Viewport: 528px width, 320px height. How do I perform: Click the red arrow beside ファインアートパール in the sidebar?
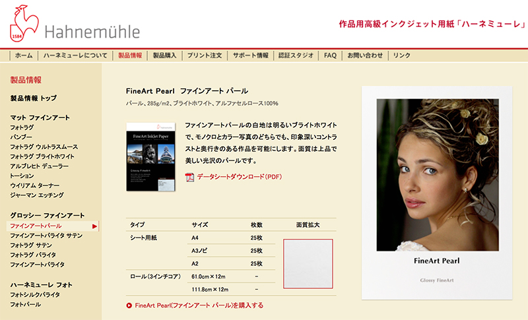coord(94,226)
